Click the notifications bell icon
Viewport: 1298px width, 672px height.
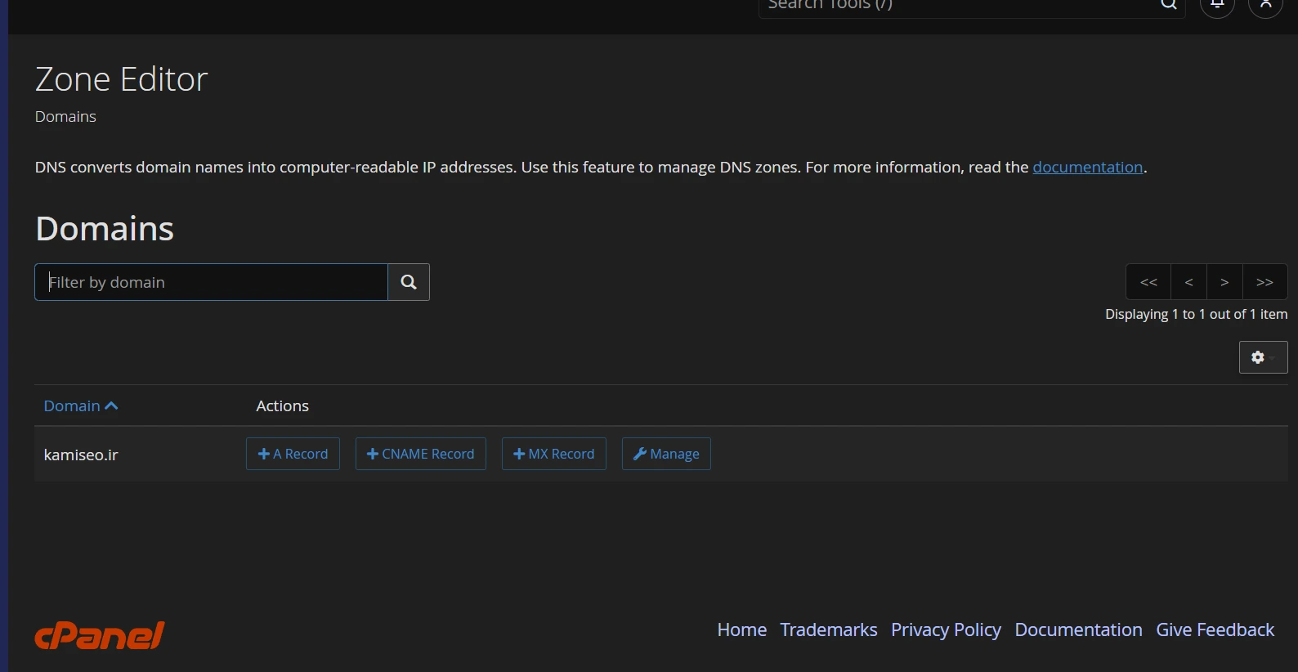(1217, 5)
